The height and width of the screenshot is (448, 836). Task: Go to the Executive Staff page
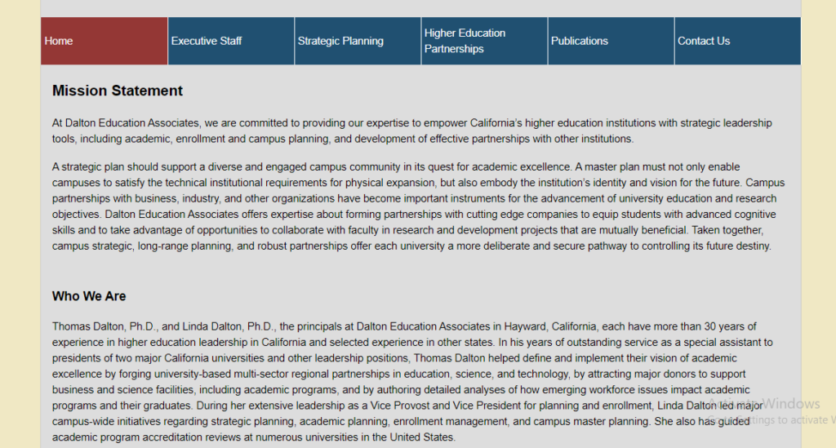point(230,41)
